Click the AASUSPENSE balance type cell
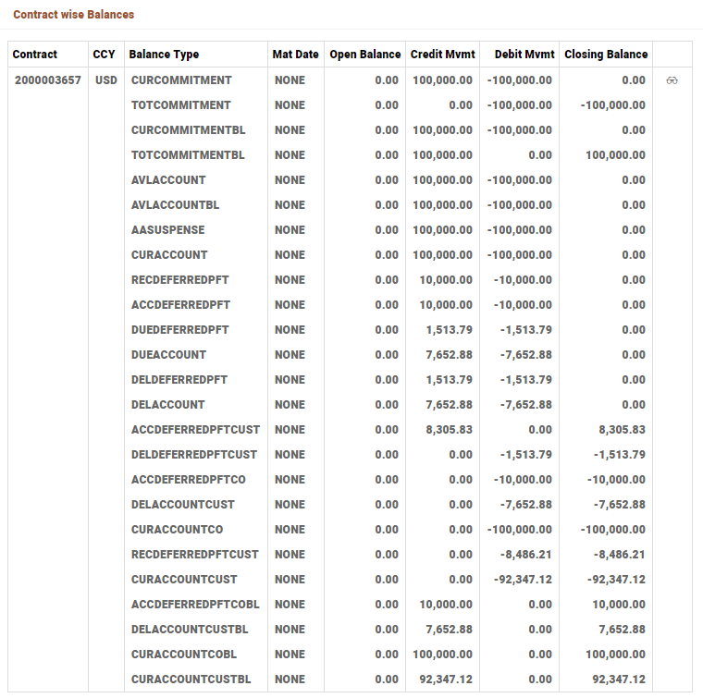703x698 pixels. pyautogui.click(x=168, y=230)
